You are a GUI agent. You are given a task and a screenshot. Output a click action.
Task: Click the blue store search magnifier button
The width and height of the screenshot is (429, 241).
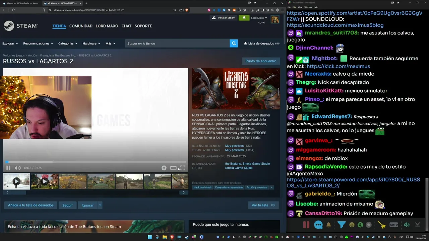point(234,43)
